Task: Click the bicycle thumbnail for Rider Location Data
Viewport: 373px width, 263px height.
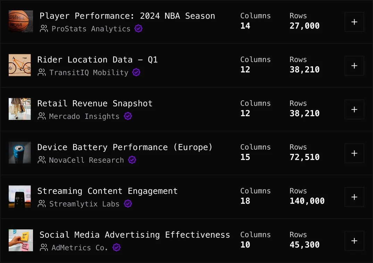Action: pyautogui.click(x=19, y=65)
